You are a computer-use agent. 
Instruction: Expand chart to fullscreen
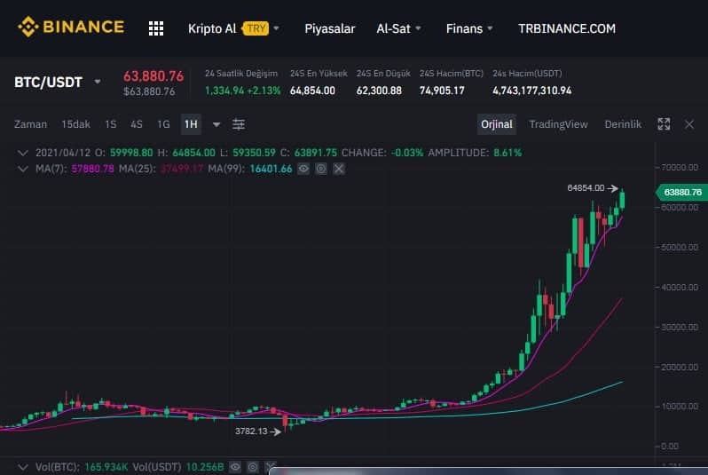pos(664,124)
